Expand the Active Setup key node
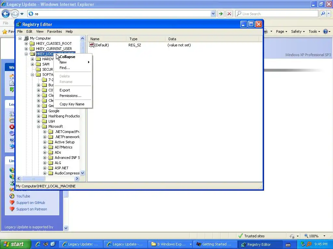The height and width of the screenshot is (249, 333). coord(45,142)
